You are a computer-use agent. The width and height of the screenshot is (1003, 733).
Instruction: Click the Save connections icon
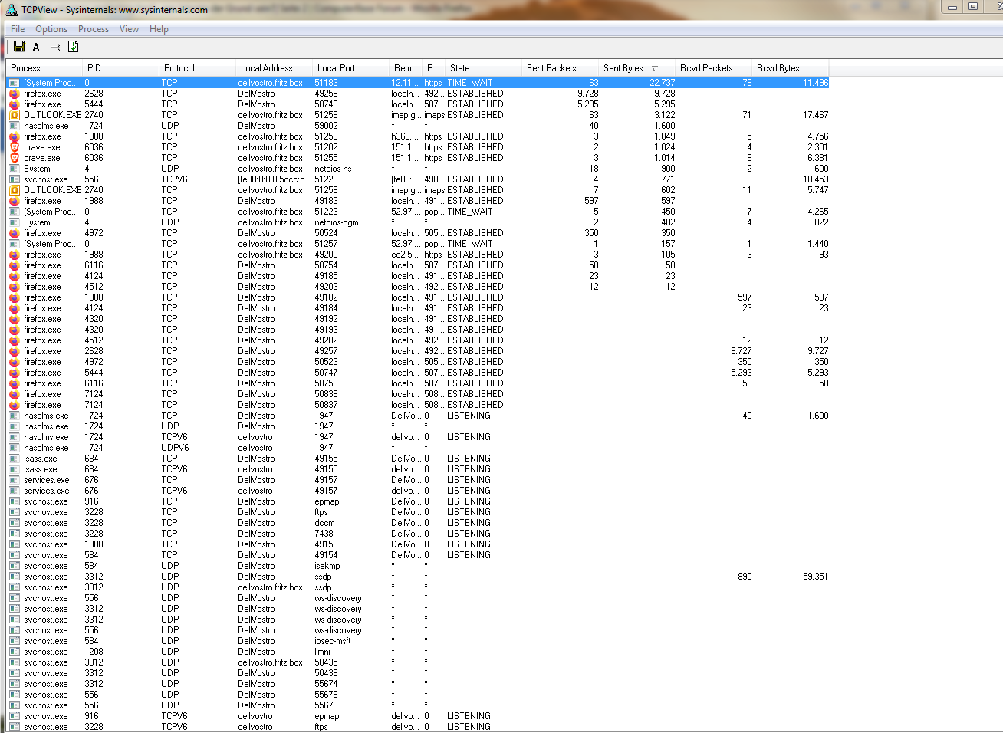click(19, 47)
